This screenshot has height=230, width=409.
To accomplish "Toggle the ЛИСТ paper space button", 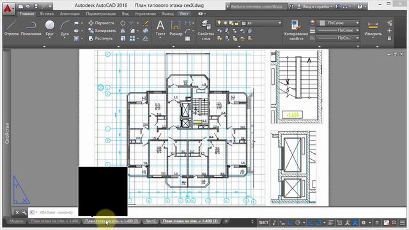I will point(263,222).
